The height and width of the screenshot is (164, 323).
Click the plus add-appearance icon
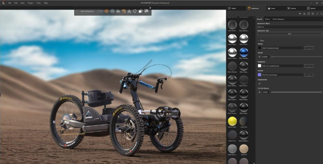coord(300,14)
